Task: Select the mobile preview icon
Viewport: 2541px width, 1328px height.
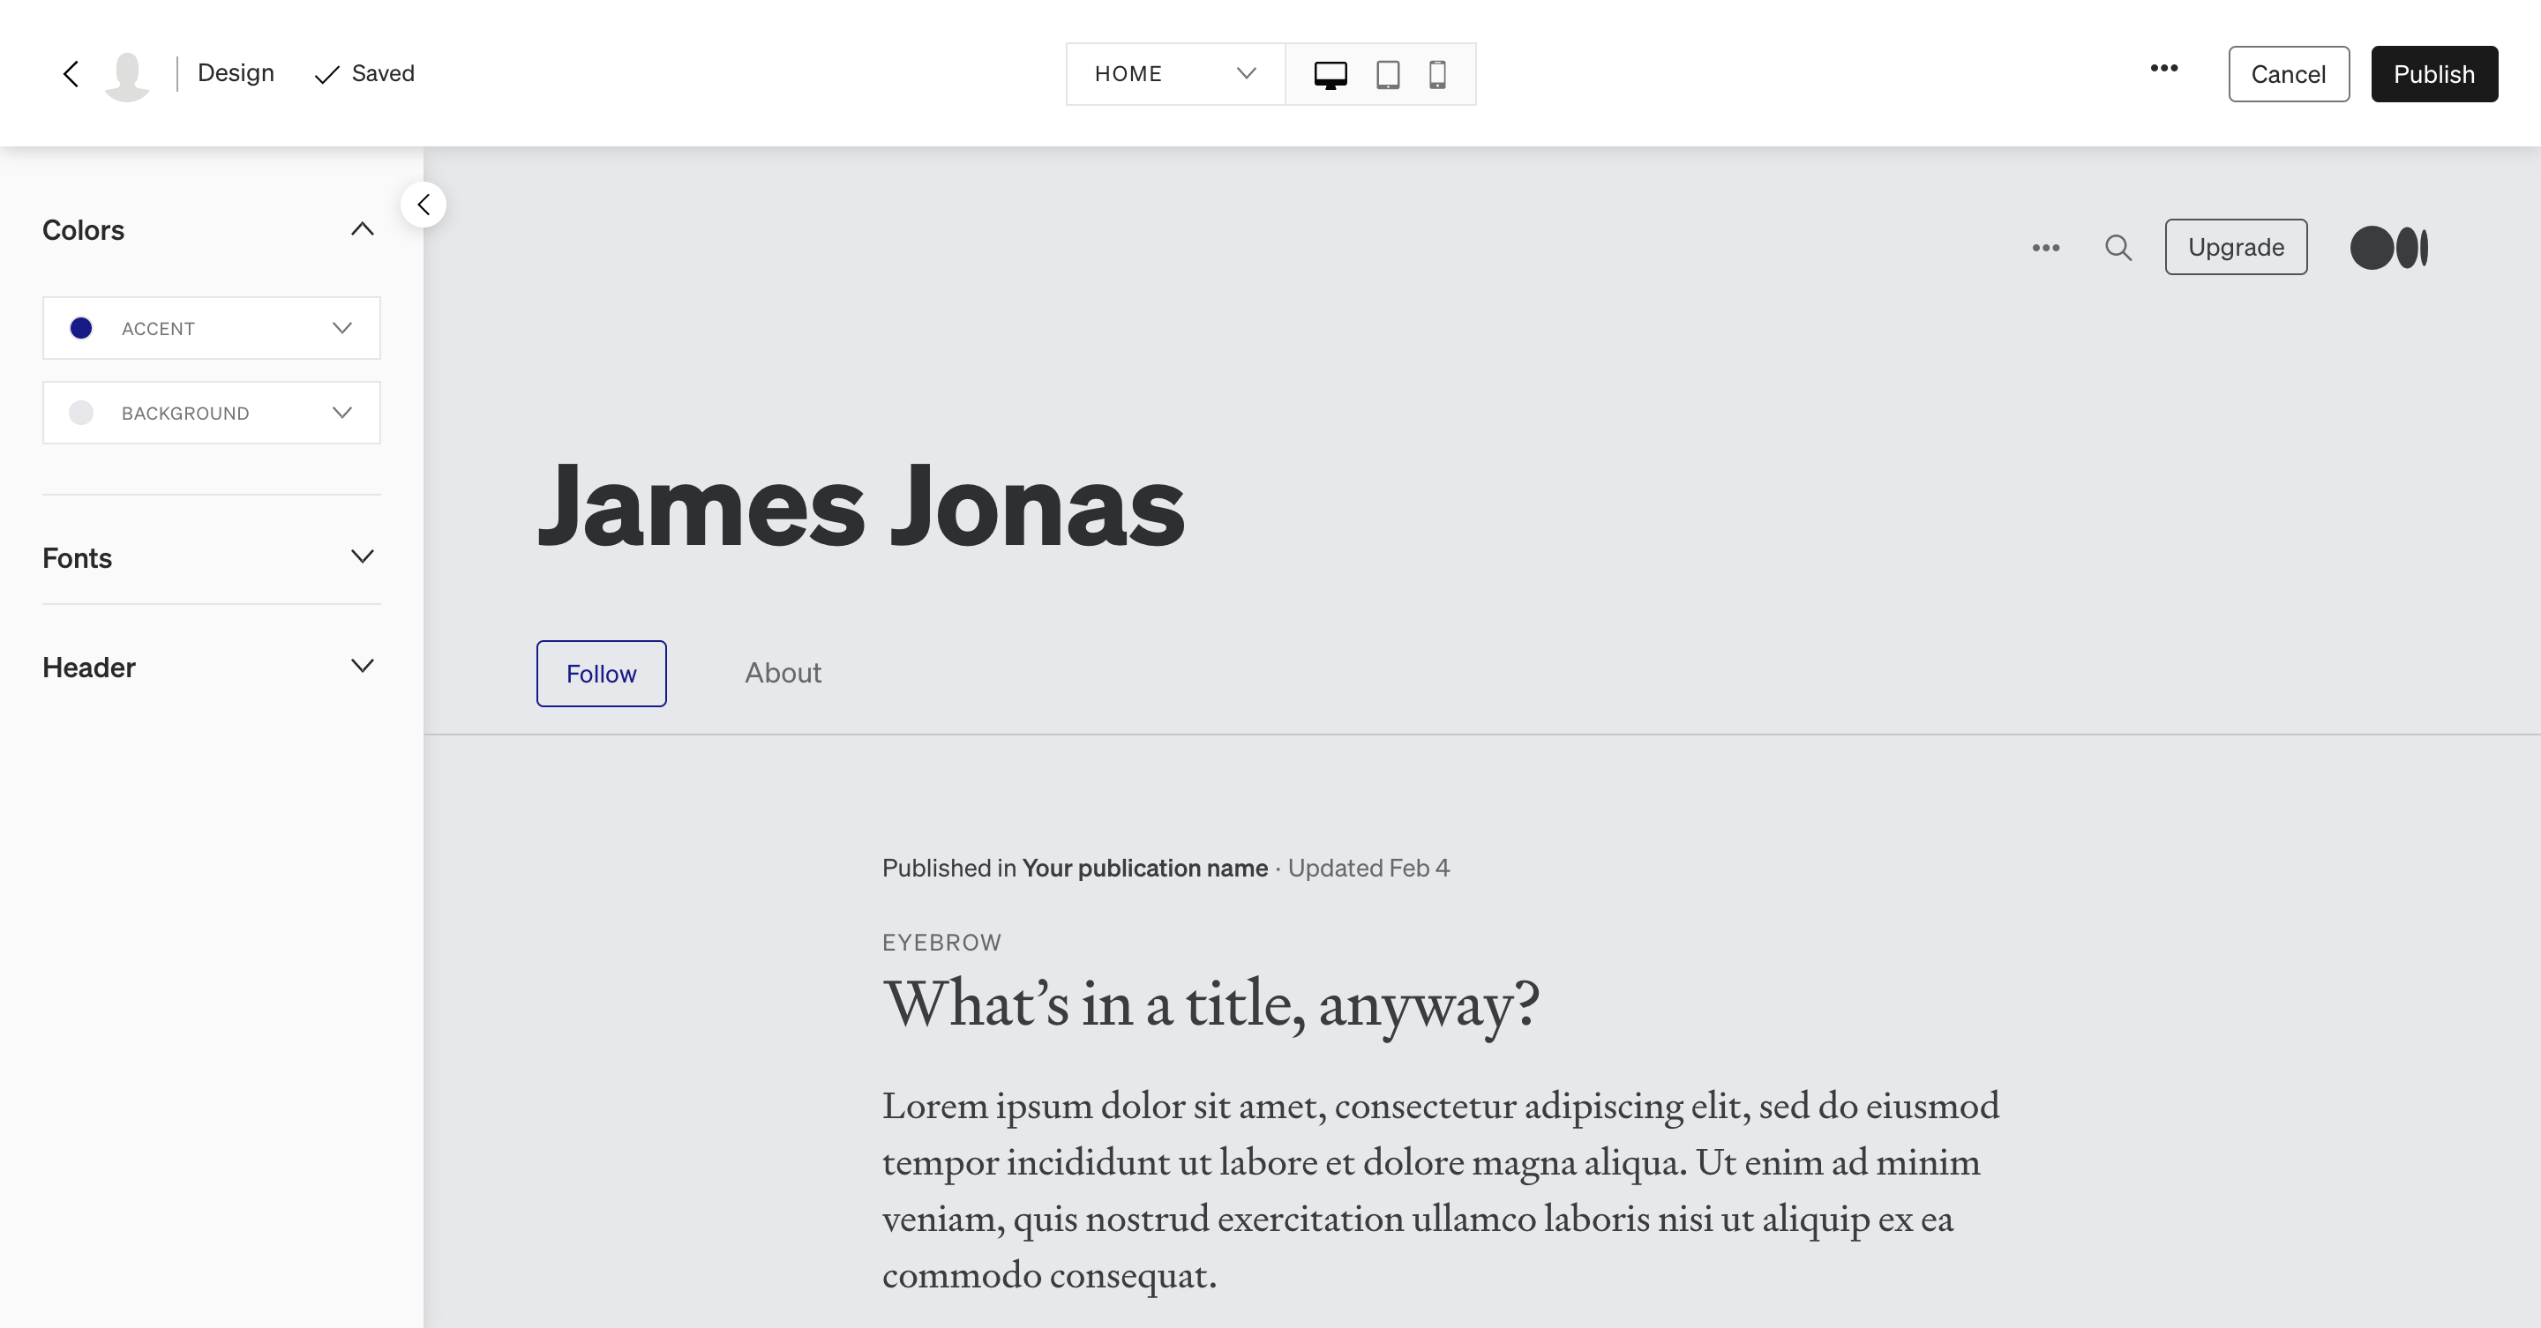Action: (x=1438, y=72)
